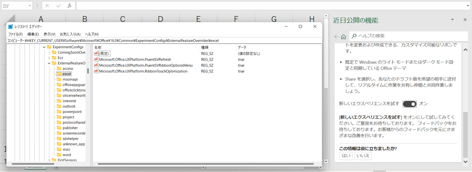Click the Excel formula bar input
The image size is (472, 172).
click(x=273, y=6)
